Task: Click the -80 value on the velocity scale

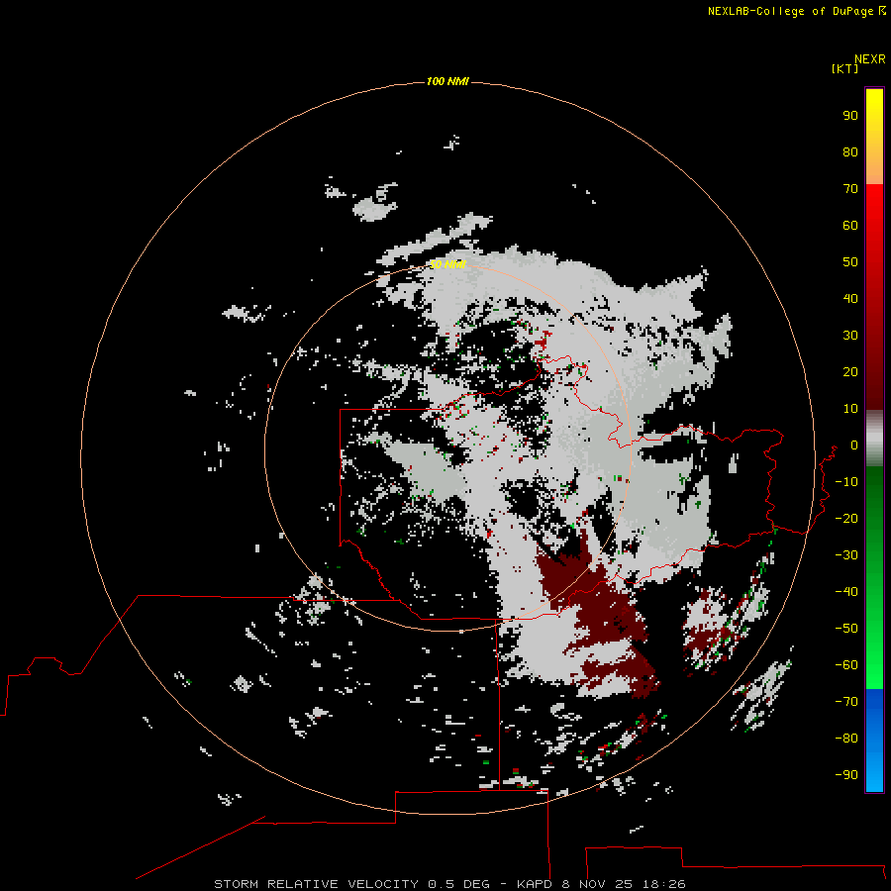Action: click(x=846, y=739)
